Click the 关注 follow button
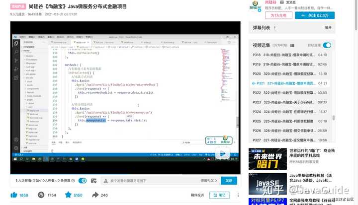 pos(315,15)
